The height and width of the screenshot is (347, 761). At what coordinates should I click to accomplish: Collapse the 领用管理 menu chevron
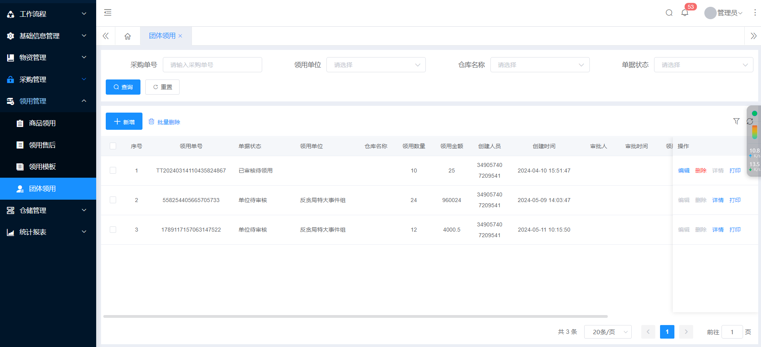click(84, 101)
